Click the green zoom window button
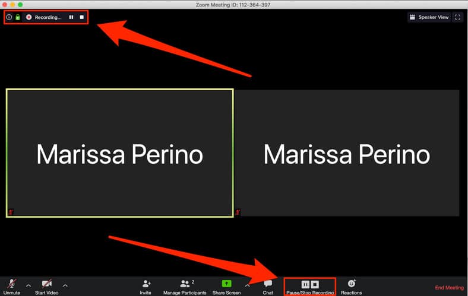468x296 pixels. pos(20,5)
